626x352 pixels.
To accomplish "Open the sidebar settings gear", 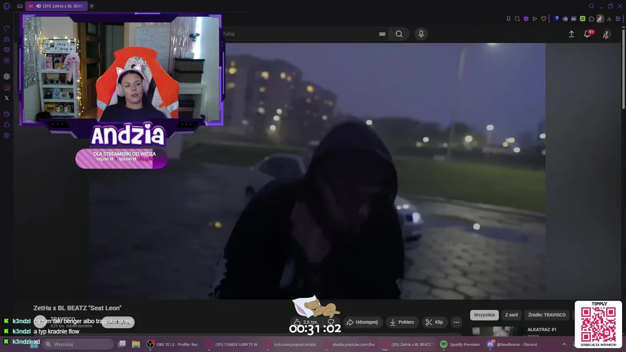I will click(6, 135).
